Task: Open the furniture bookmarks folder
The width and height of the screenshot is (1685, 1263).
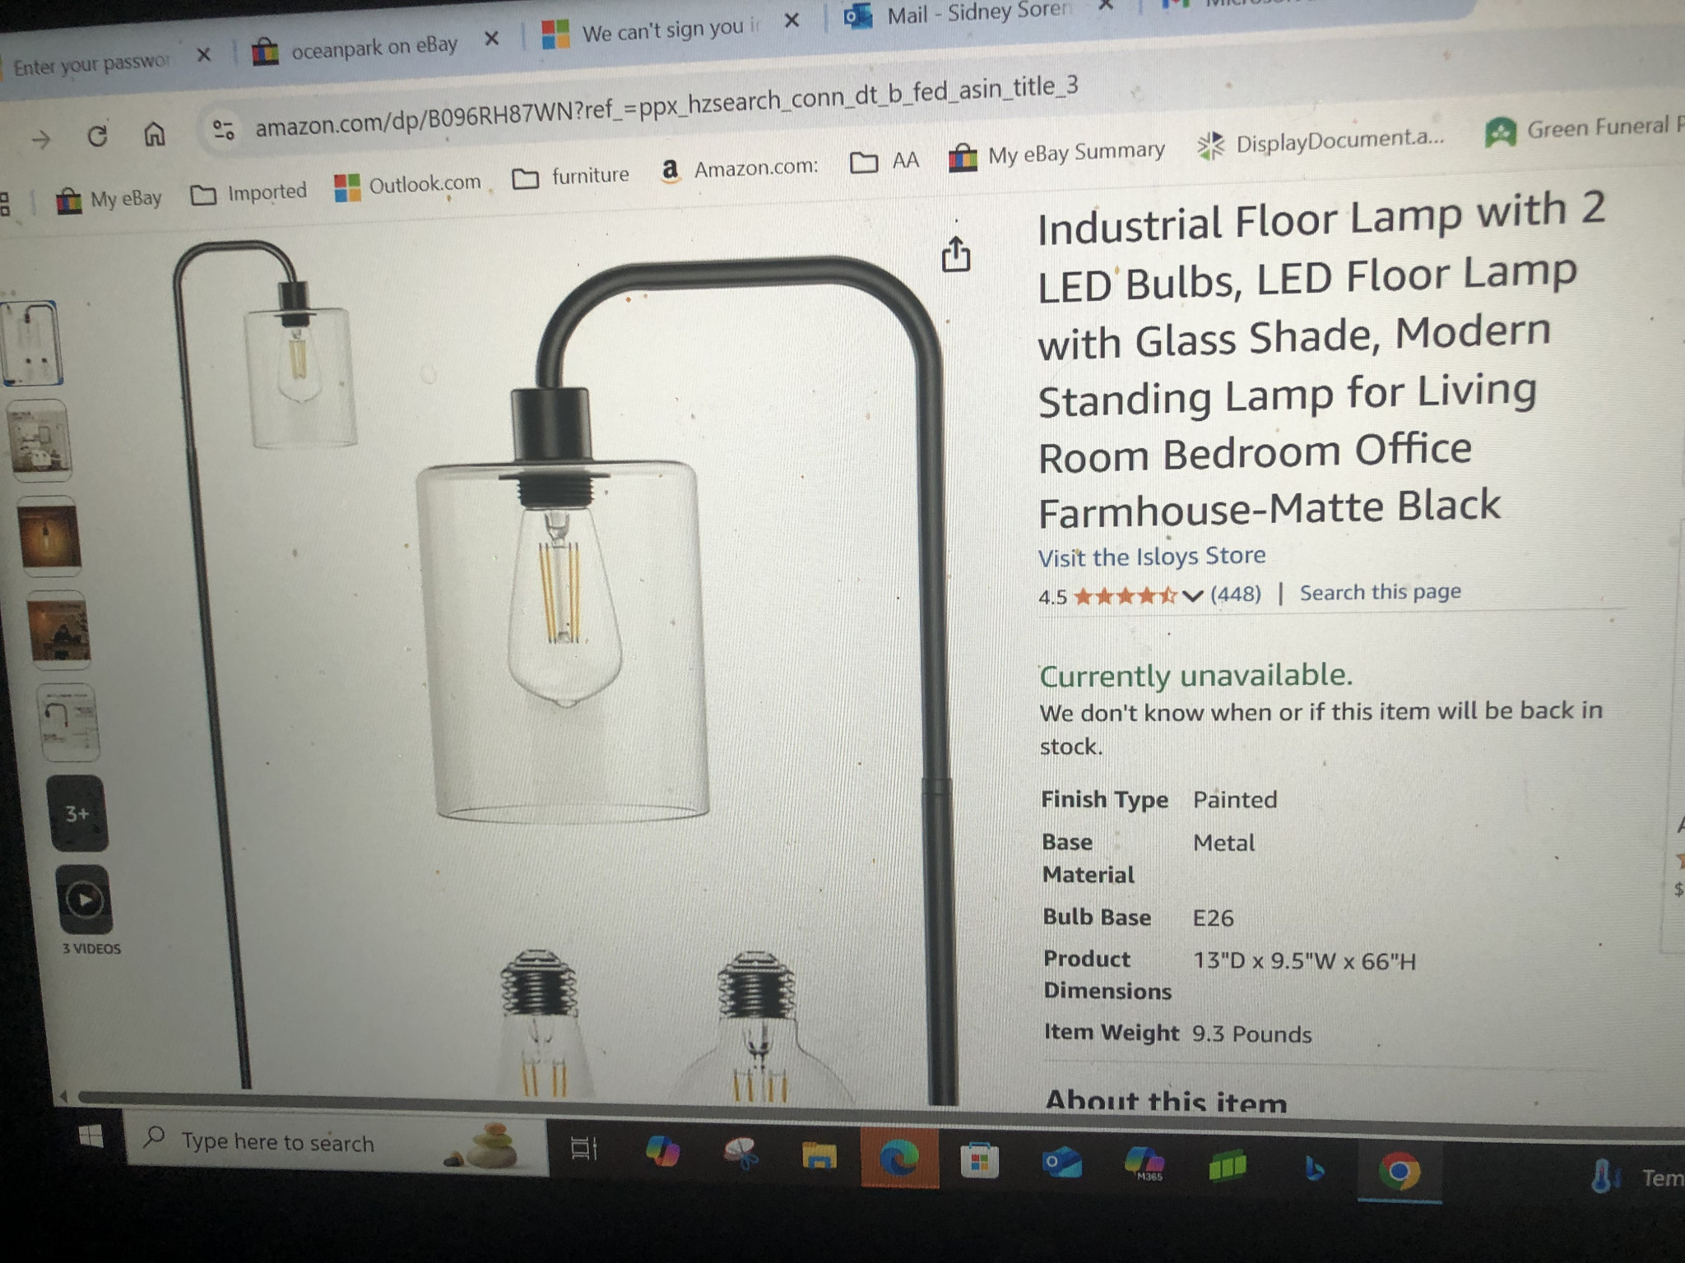Action: click(x=570, y=177)
